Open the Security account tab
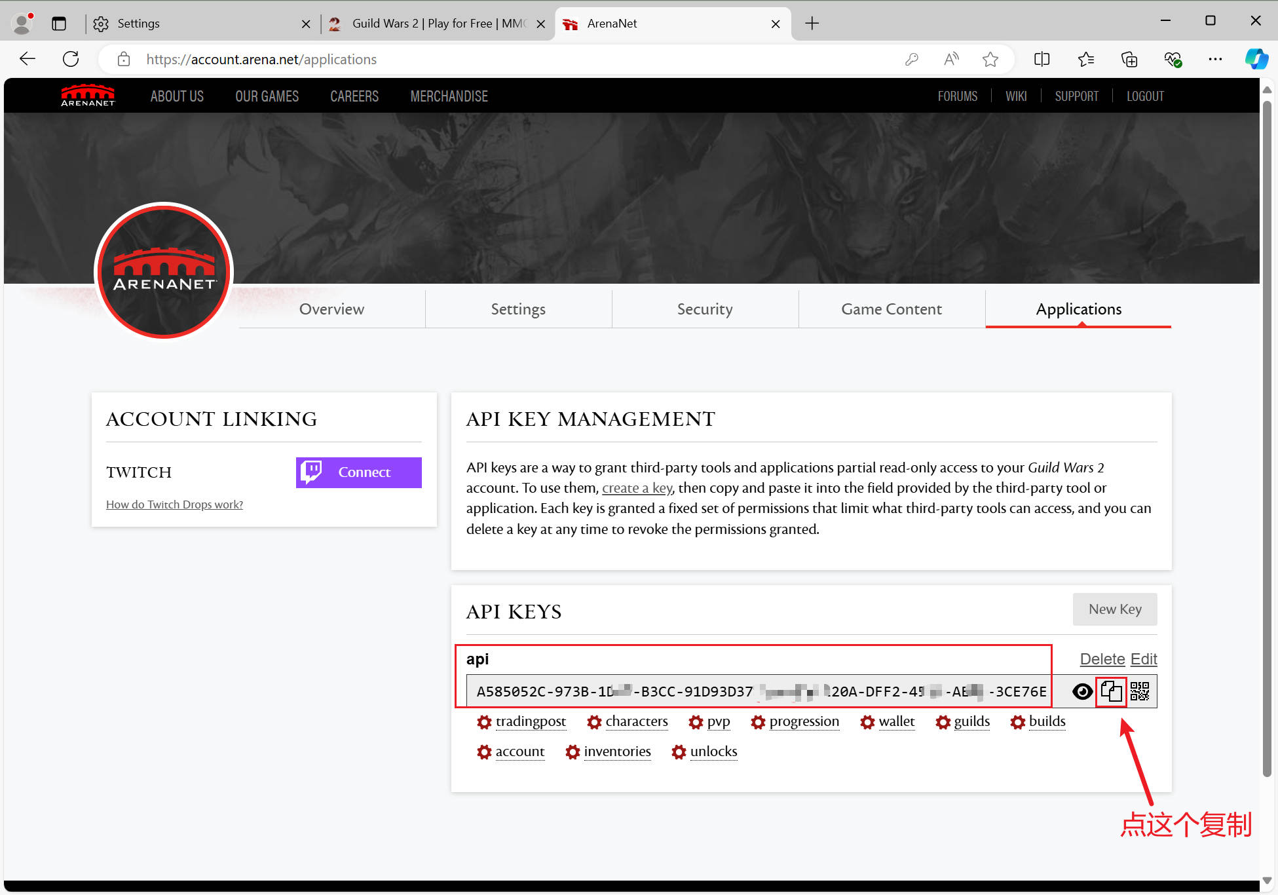The height and width of the screenshot is (895, 1278). click(x=705, y=309)
